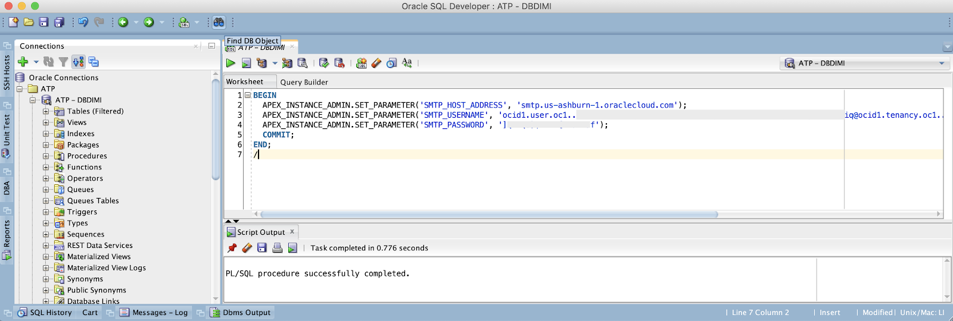This screenshot has height=321, width=953.
Task: Open SQL Worksheet icon in the main toolbar
Action: (184, 22)
